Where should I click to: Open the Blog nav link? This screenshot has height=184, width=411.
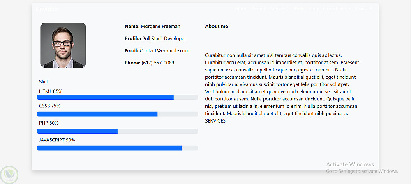(x=314, y=9)
